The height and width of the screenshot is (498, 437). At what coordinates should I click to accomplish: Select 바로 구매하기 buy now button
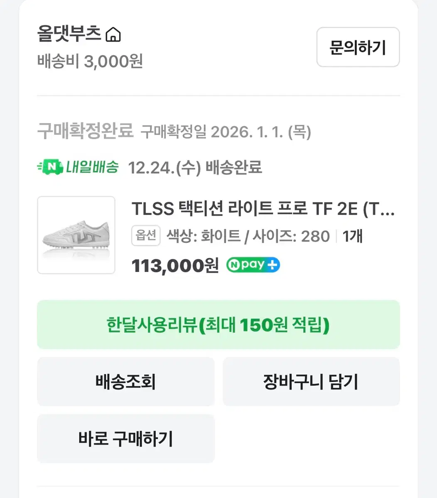(126, 439)
